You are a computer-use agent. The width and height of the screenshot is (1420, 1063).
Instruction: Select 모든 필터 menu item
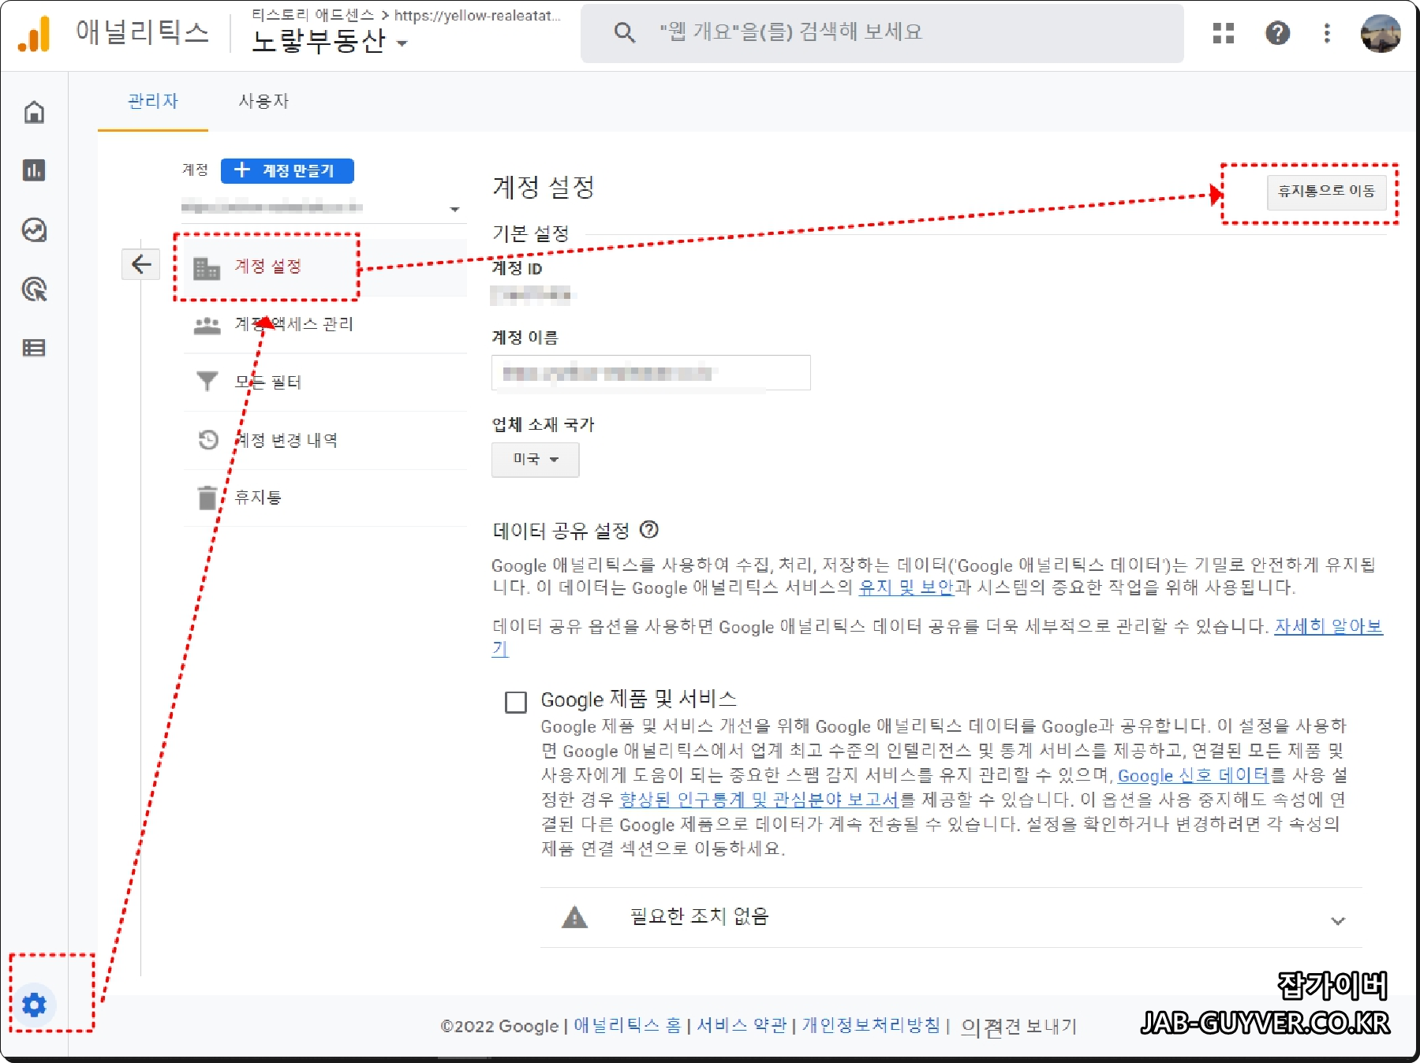(x=325, y=382)
